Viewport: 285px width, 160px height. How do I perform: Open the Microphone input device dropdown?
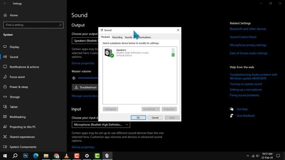pos(101,124)
